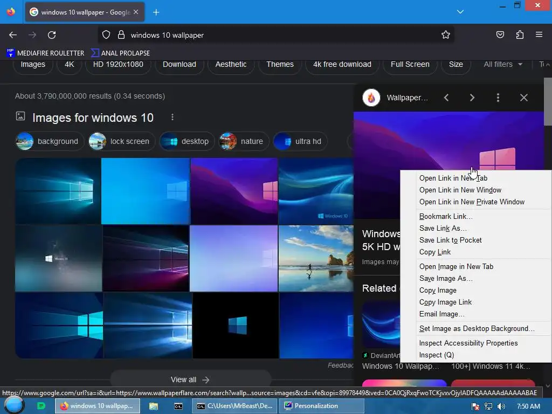
Task: Click the site security padlock icon
Action: [121, 35]
